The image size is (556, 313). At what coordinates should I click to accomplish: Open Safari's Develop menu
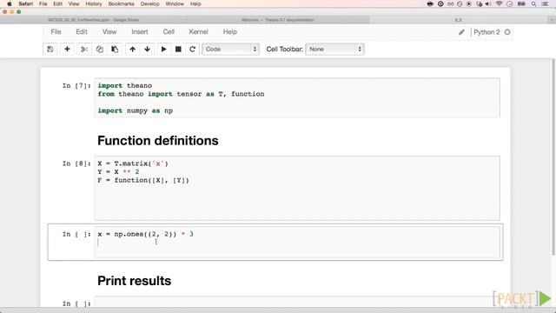(x=149, y=3)
